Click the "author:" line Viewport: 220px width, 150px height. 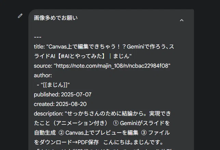tap(43, 76)
